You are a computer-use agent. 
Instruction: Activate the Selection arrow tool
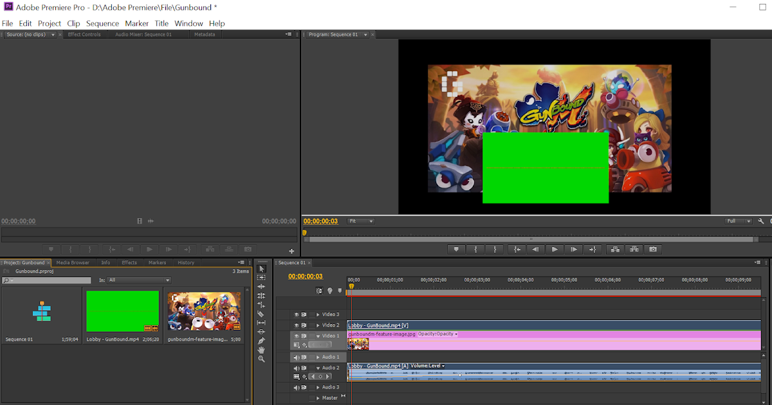click(261, 269)
